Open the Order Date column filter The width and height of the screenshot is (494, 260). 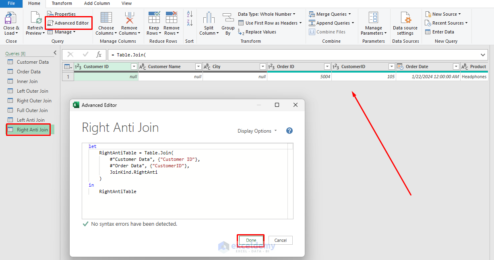point(456,67)
